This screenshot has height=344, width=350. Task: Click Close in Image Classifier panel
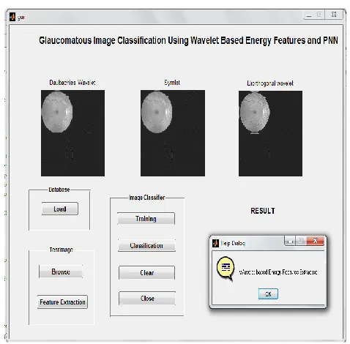[147, 298]
